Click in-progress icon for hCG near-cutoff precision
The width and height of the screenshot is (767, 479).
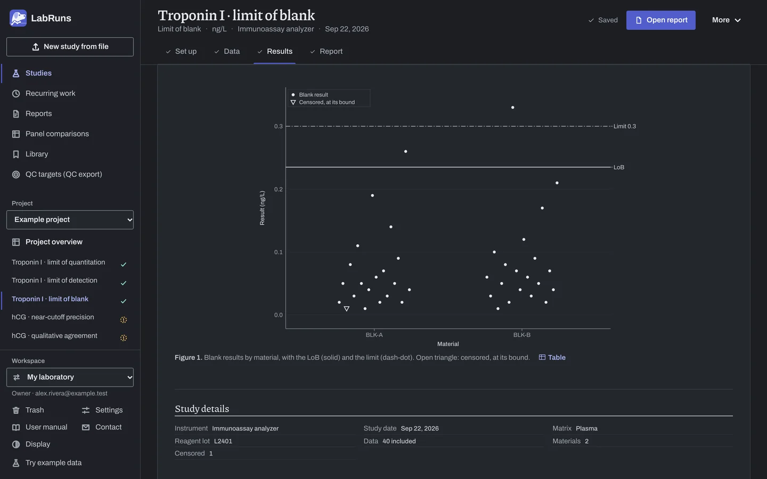(124, 320)
